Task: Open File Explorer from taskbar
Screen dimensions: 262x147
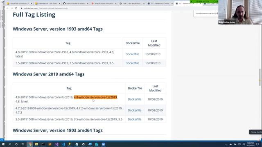Action: click(x=36, y=144)
